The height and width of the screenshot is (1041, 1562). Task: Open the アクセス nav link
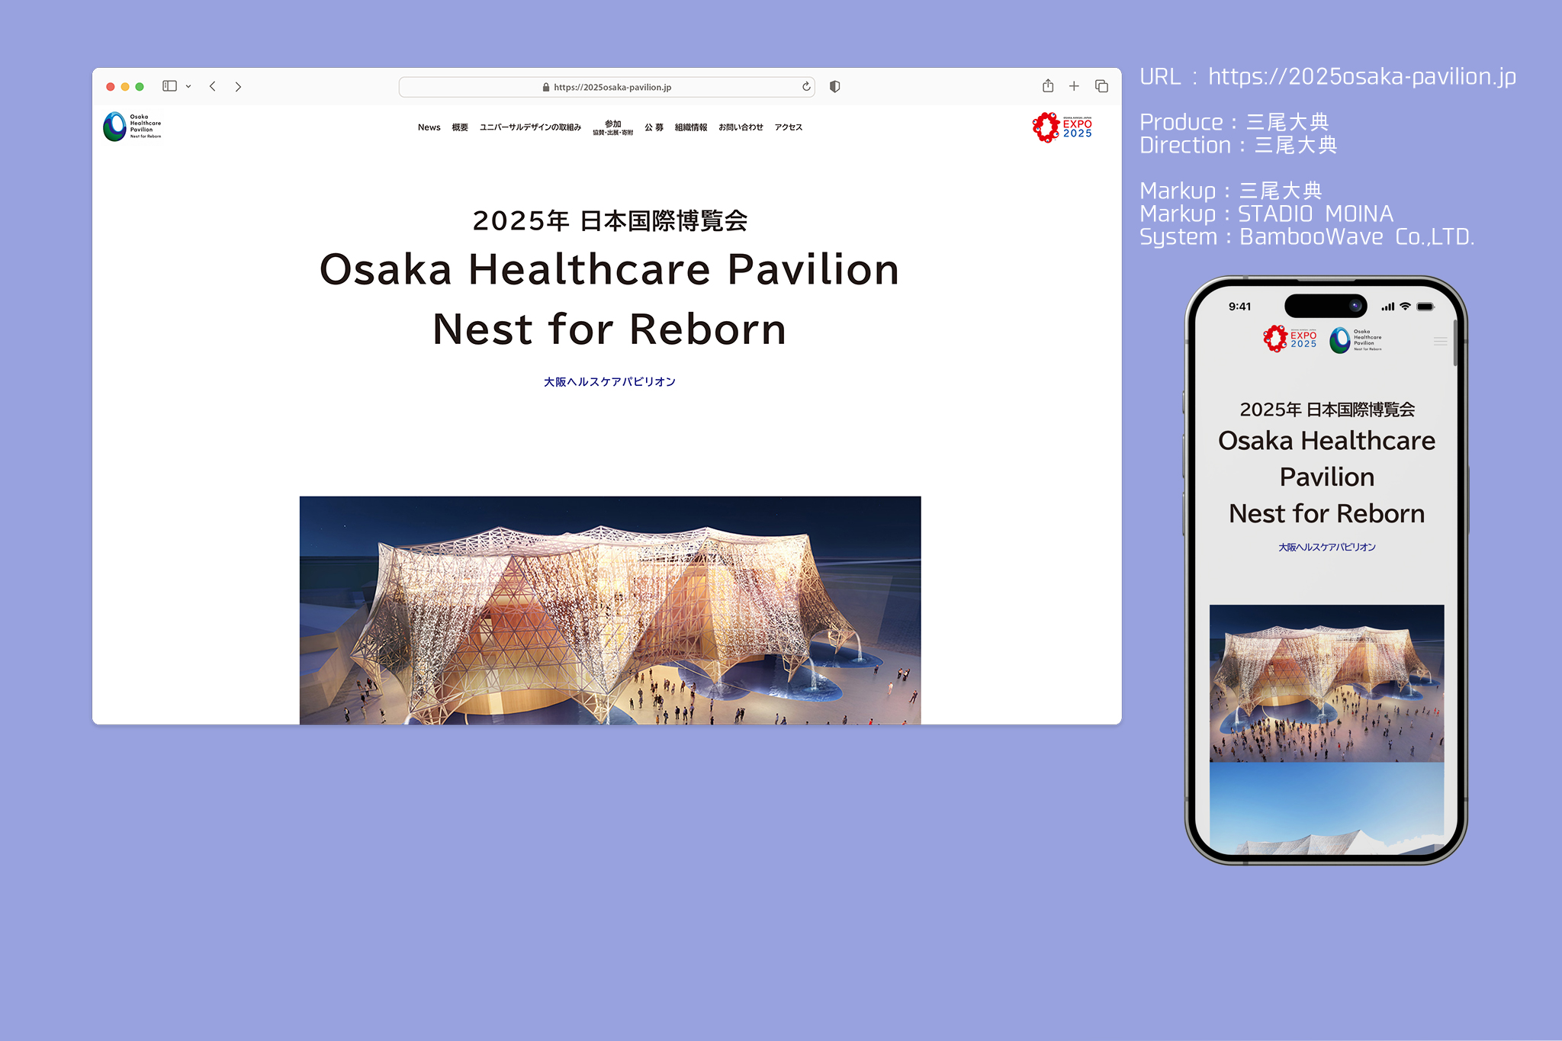tap(789, 127)
